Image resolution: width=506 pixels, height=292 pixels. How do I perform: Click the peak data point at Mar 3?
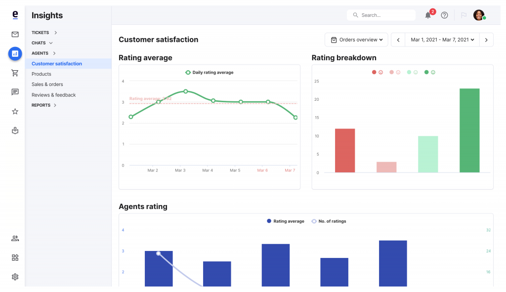[x=186, y=91]
